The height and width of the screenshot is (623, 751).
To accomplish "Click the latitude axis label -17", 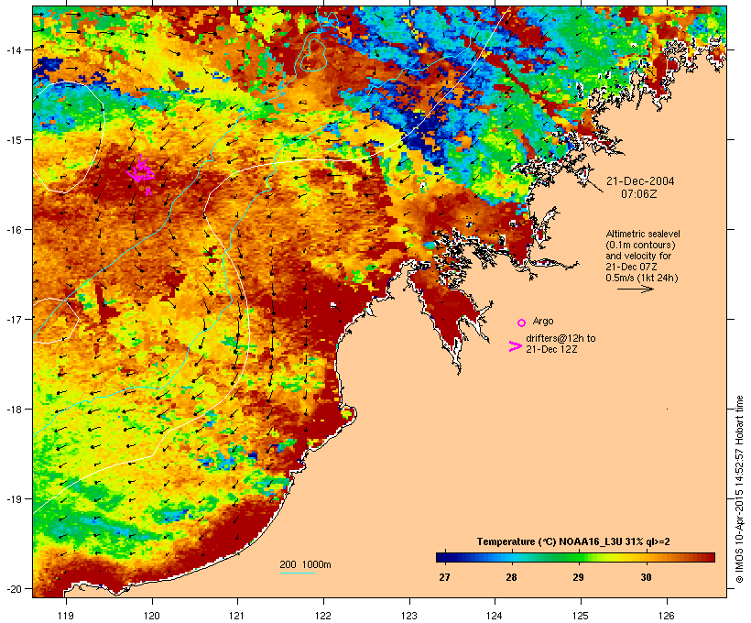I will click(13, 319).
